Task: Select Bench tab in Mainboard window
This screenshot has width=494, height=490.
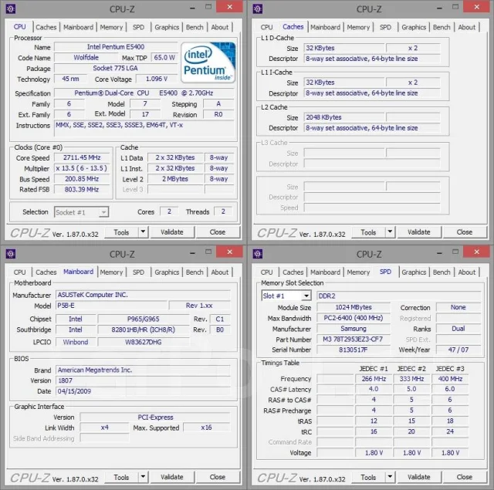Action: tap(195, 272)
